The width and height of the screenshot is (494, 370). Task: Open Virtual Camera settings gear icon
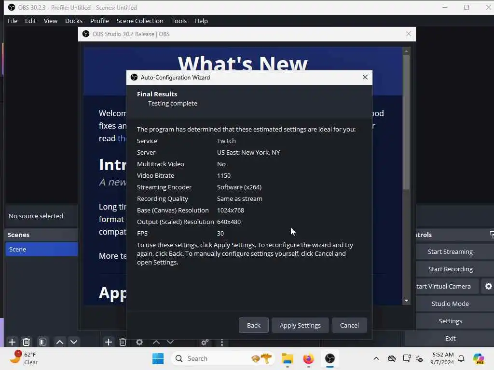click(488, 286)
